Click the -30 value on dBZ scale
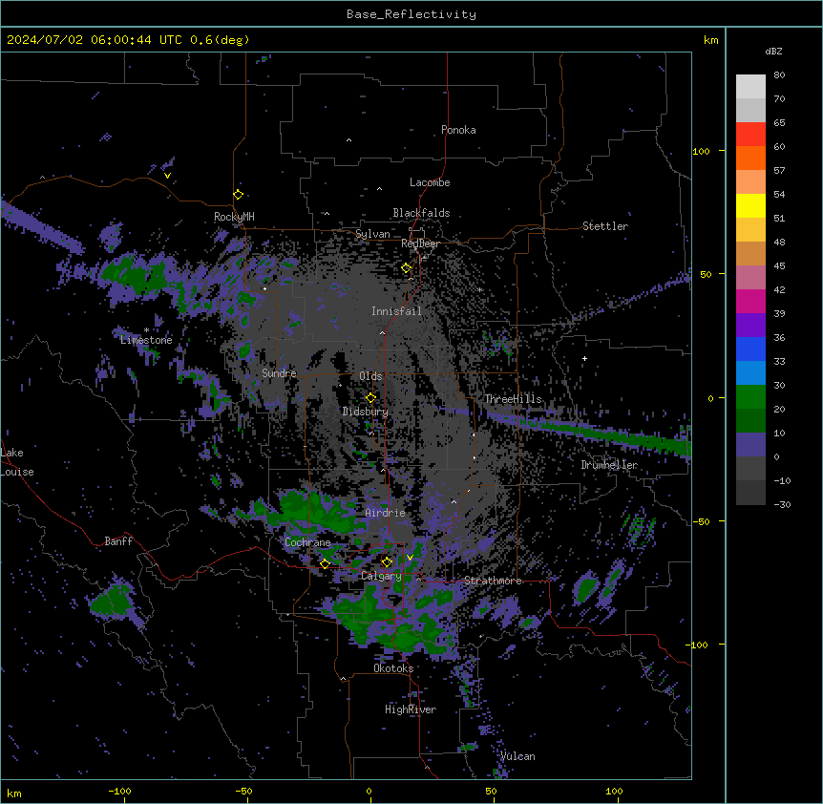 coord(782,504)
